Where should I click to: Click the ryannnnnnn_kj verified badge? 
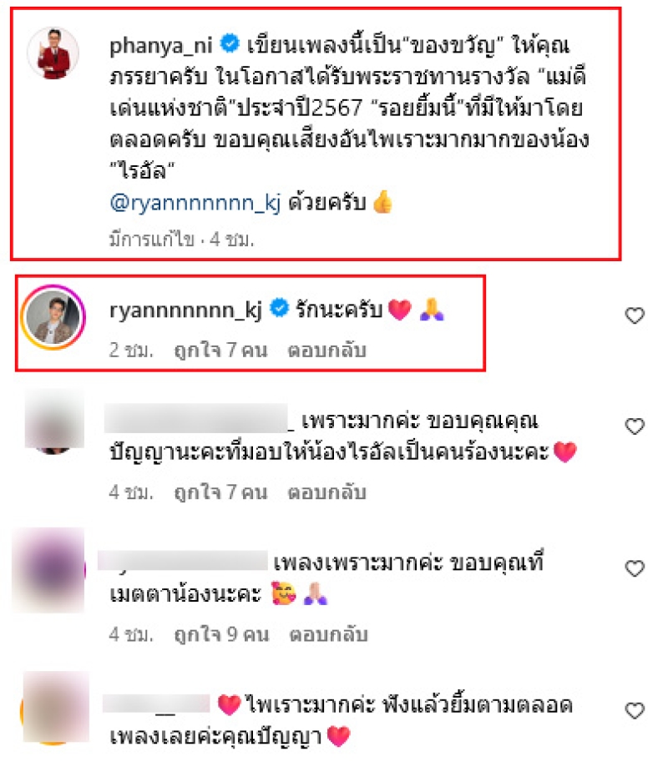point(280,308)
